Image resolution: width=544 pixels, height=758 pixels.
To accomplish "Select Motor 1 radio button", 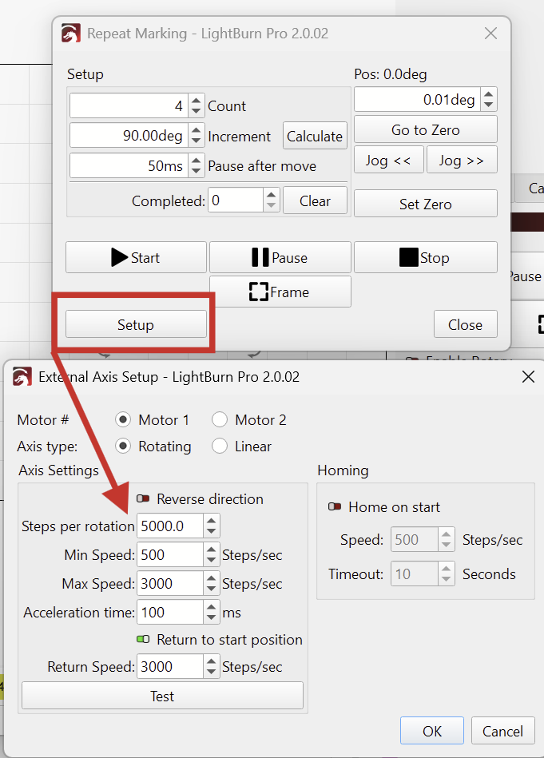I will (x=123, y=419).
